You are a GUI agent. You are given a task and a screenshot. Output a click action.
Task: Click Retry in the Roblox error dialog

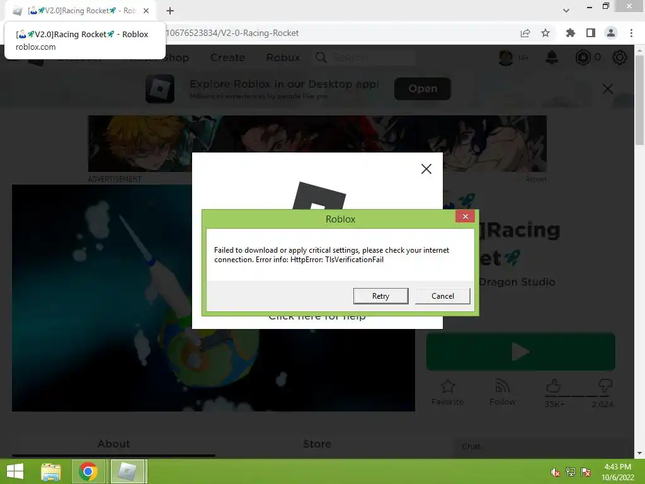coord(380,296)
